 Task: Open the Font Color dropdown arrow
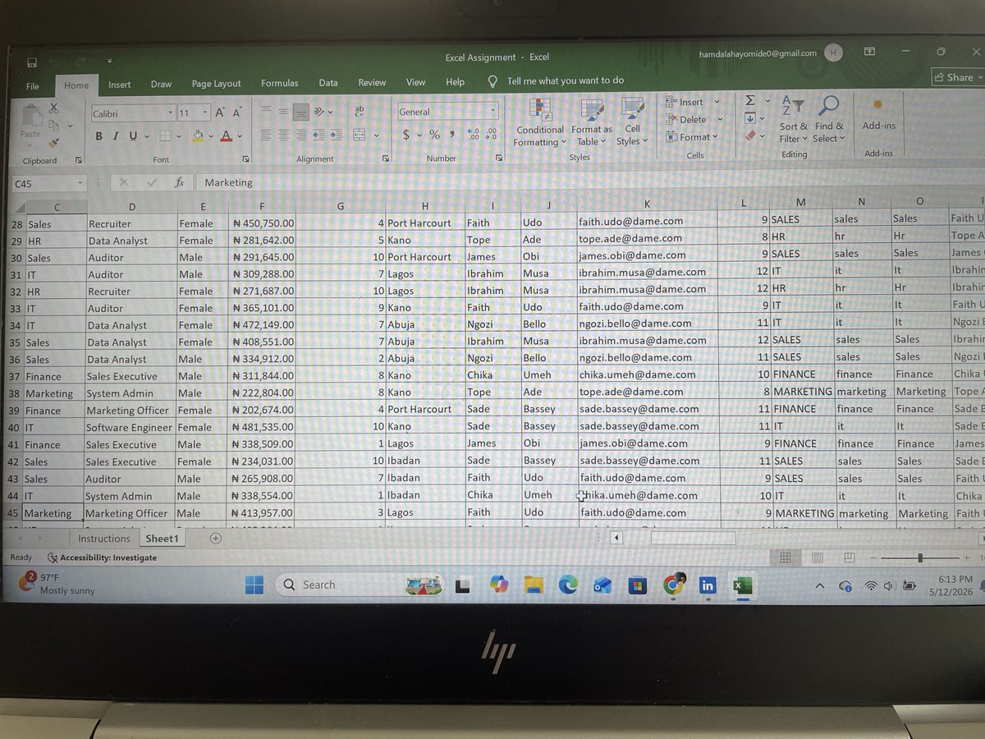[241, 135]
